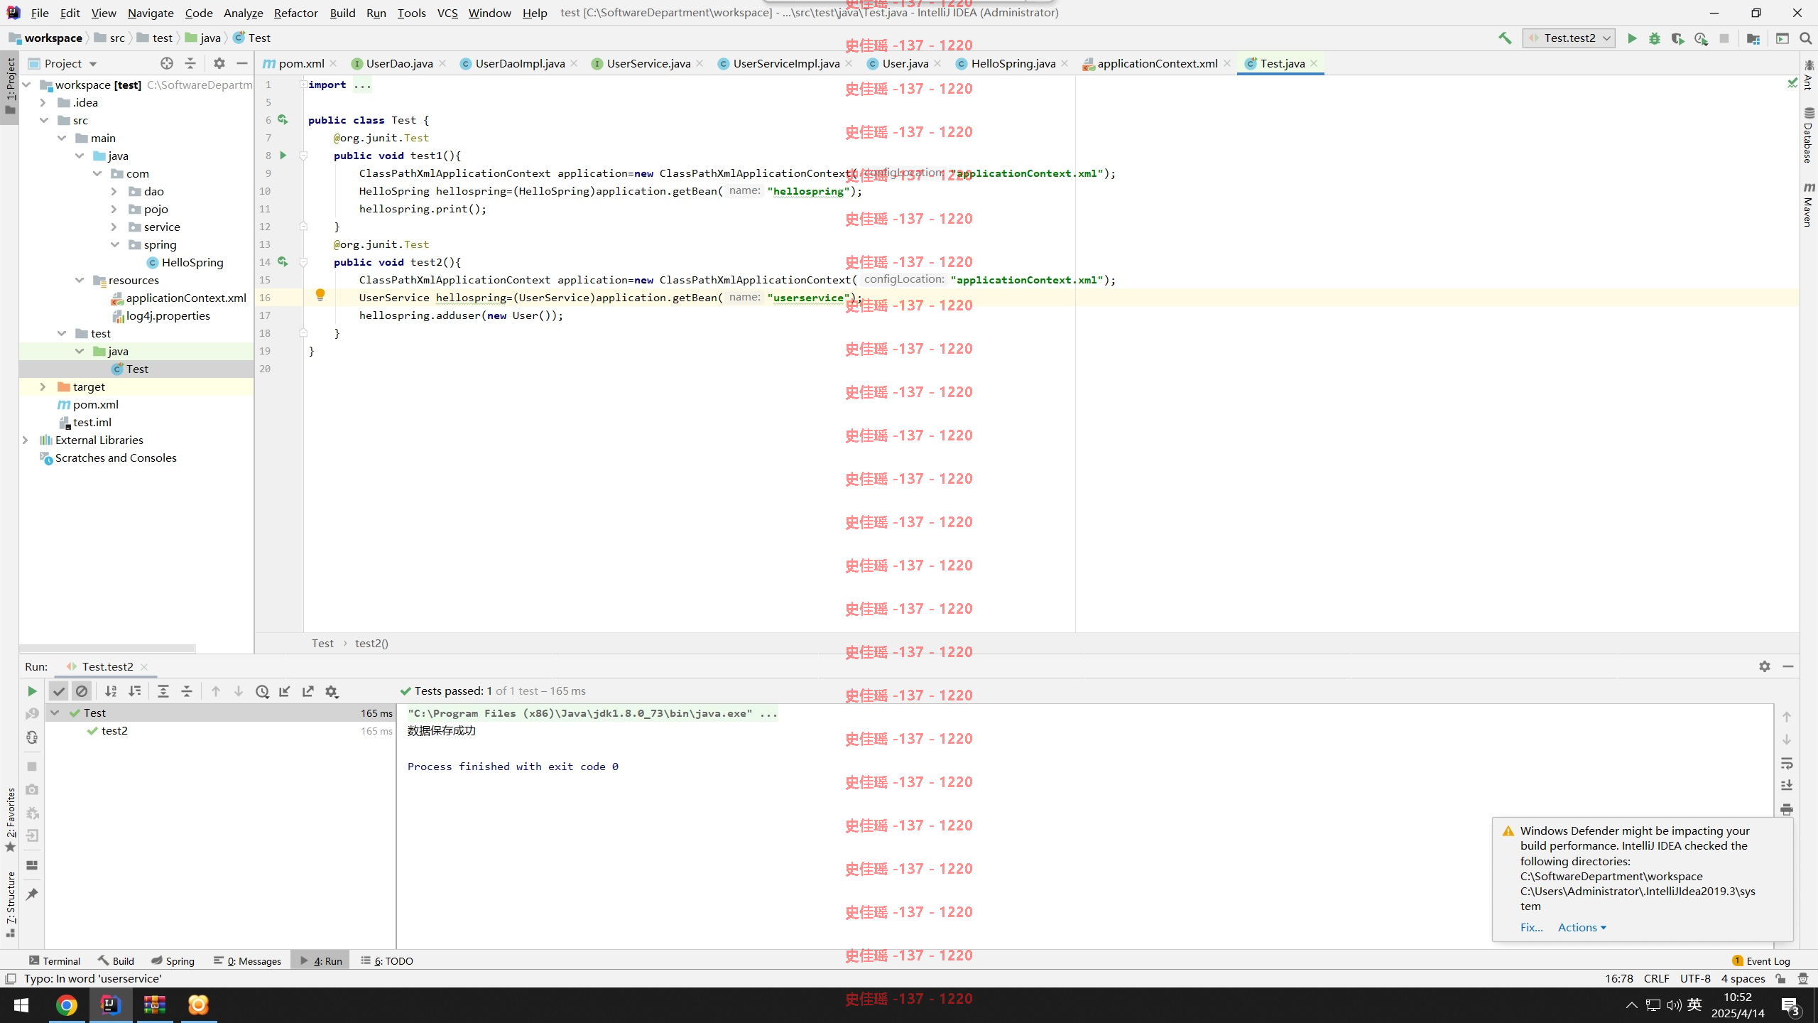
Task: Export test results icon
Action: click(308, 691)
